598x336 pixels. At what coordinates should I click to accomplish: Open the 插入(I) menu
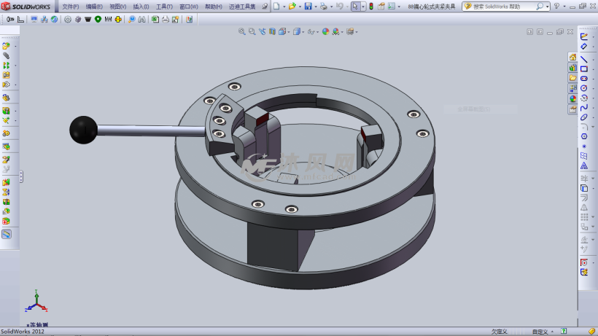tap(141, 7)
